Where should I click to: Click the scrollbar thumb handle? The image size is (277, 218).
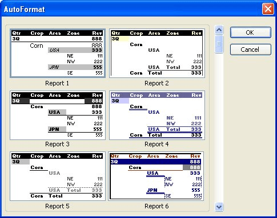click(x=219, y=44)
